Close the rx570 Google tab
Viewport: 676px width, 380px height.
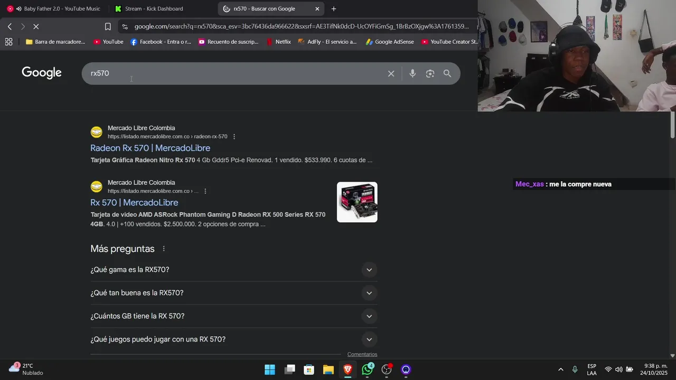[317, 8]
